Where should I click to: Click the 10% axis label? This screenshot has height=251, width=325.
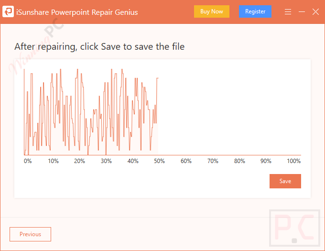point(53,161)
